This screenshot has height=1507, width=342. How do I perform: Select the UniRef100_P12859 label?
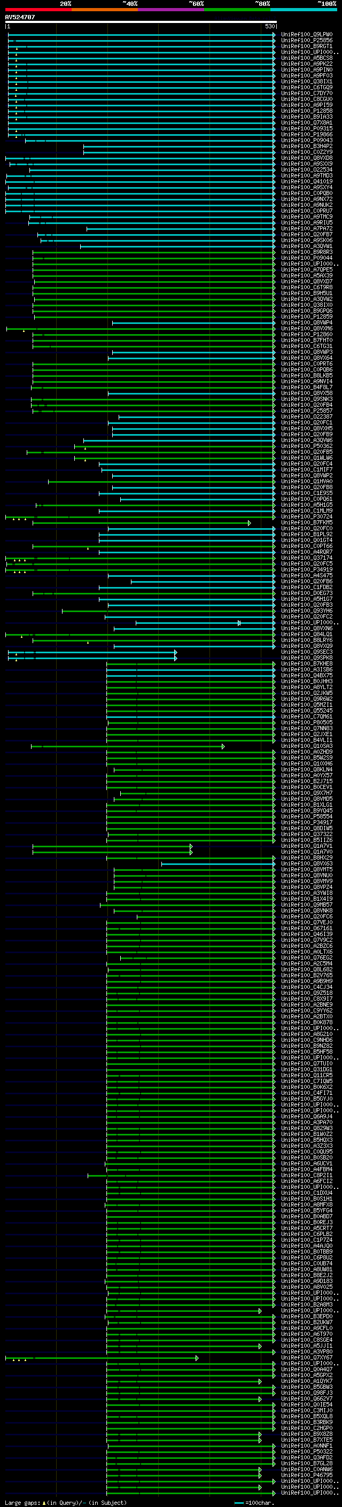pyautogui.click(x=306, y=316)
